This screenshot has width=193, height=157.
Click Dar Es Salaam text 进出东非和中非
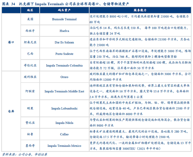[x=101, y=39]
